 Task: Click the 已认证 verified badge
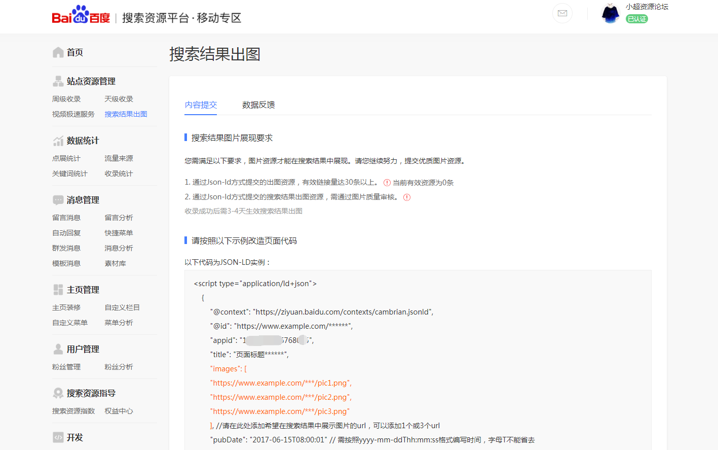tap(637, 19)
